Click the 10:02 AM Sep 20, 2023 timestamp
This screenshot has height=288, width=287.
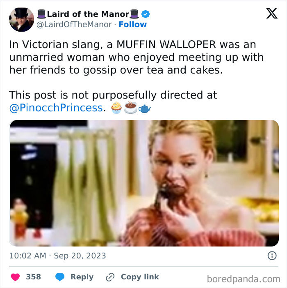point(57,256)
